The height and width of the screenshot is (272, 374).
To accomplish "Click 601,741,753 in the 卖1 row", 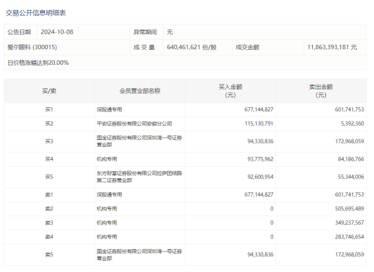I will click(x=350, y=195).
